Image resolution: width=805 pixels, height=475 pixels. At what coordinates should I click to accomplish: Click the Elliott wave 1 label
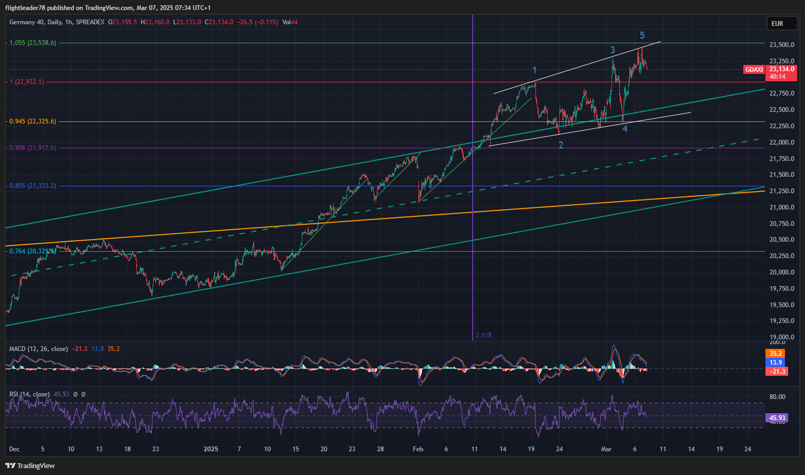pyautogui.click(x=534, y=70)
